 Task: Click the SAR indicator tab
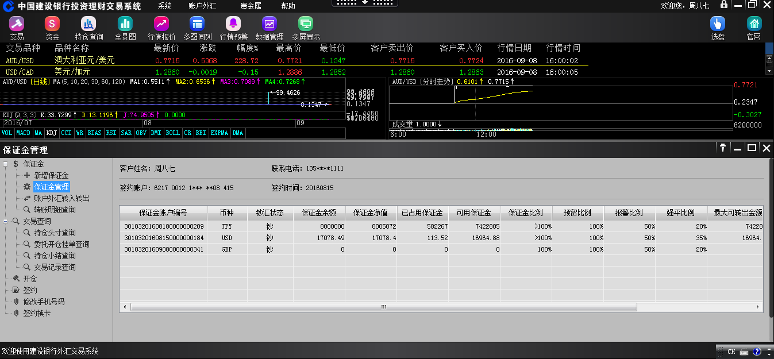pos(126,133)
